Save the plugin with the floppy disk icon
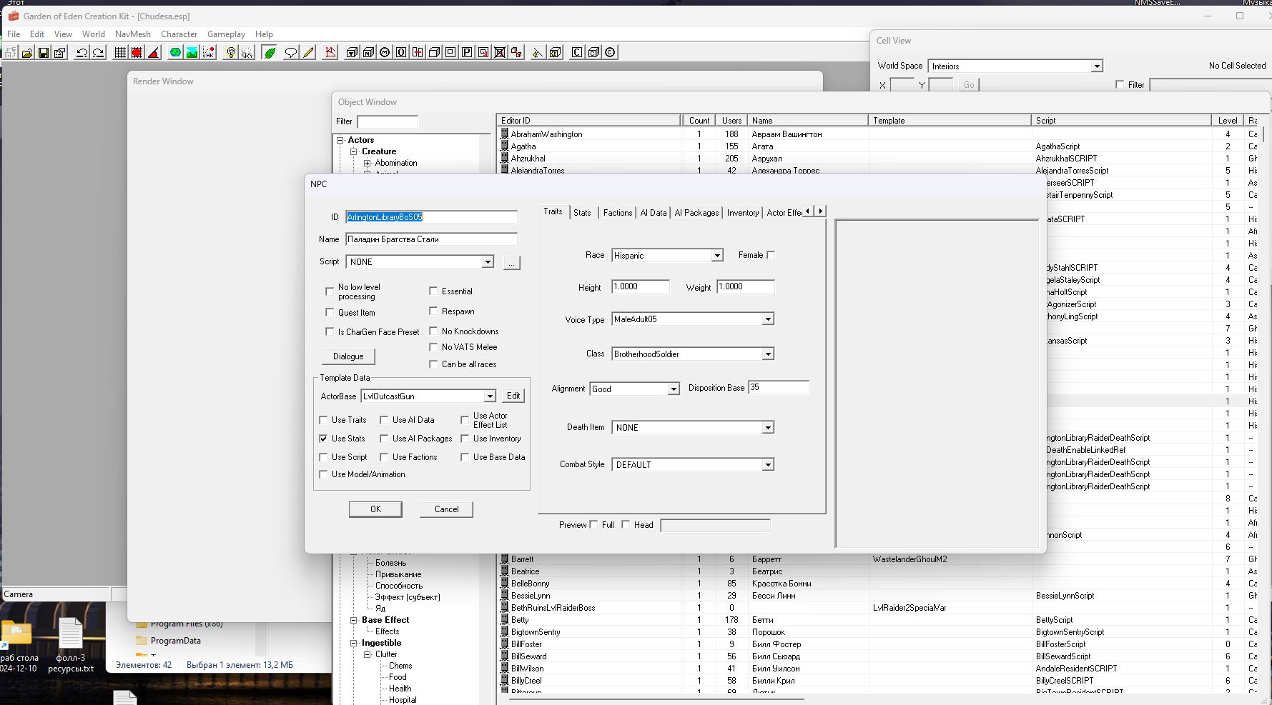Image resolution: width=1272 pixels, height=705 pixels. 44,52
